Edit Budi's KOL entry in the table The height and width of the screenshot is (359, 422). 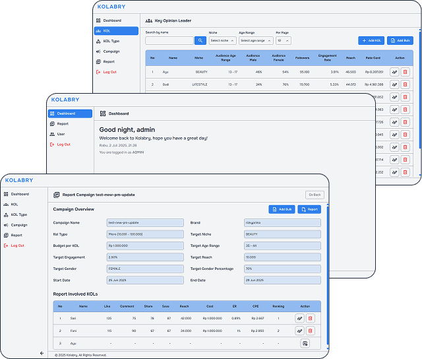pos(394,84)
